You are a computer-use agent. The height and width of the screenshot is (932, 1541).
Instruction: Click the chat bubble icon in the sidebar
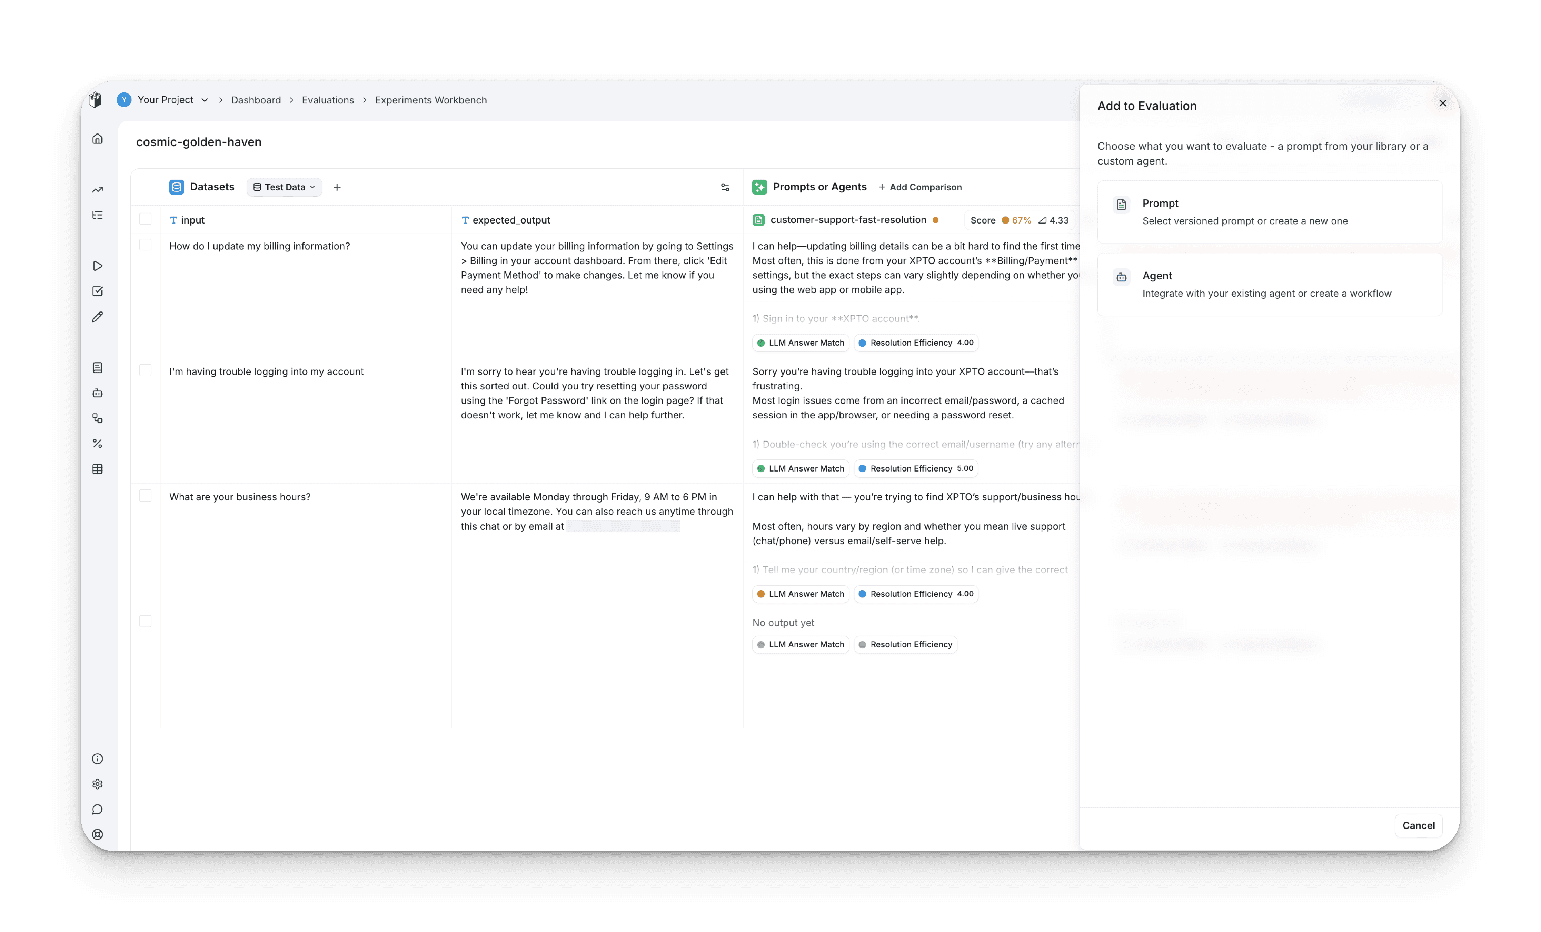98,810
